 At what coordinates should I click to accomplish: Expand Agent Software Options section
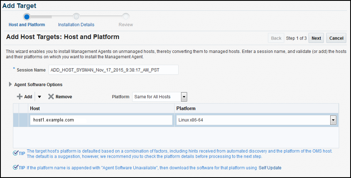point(11,84)
